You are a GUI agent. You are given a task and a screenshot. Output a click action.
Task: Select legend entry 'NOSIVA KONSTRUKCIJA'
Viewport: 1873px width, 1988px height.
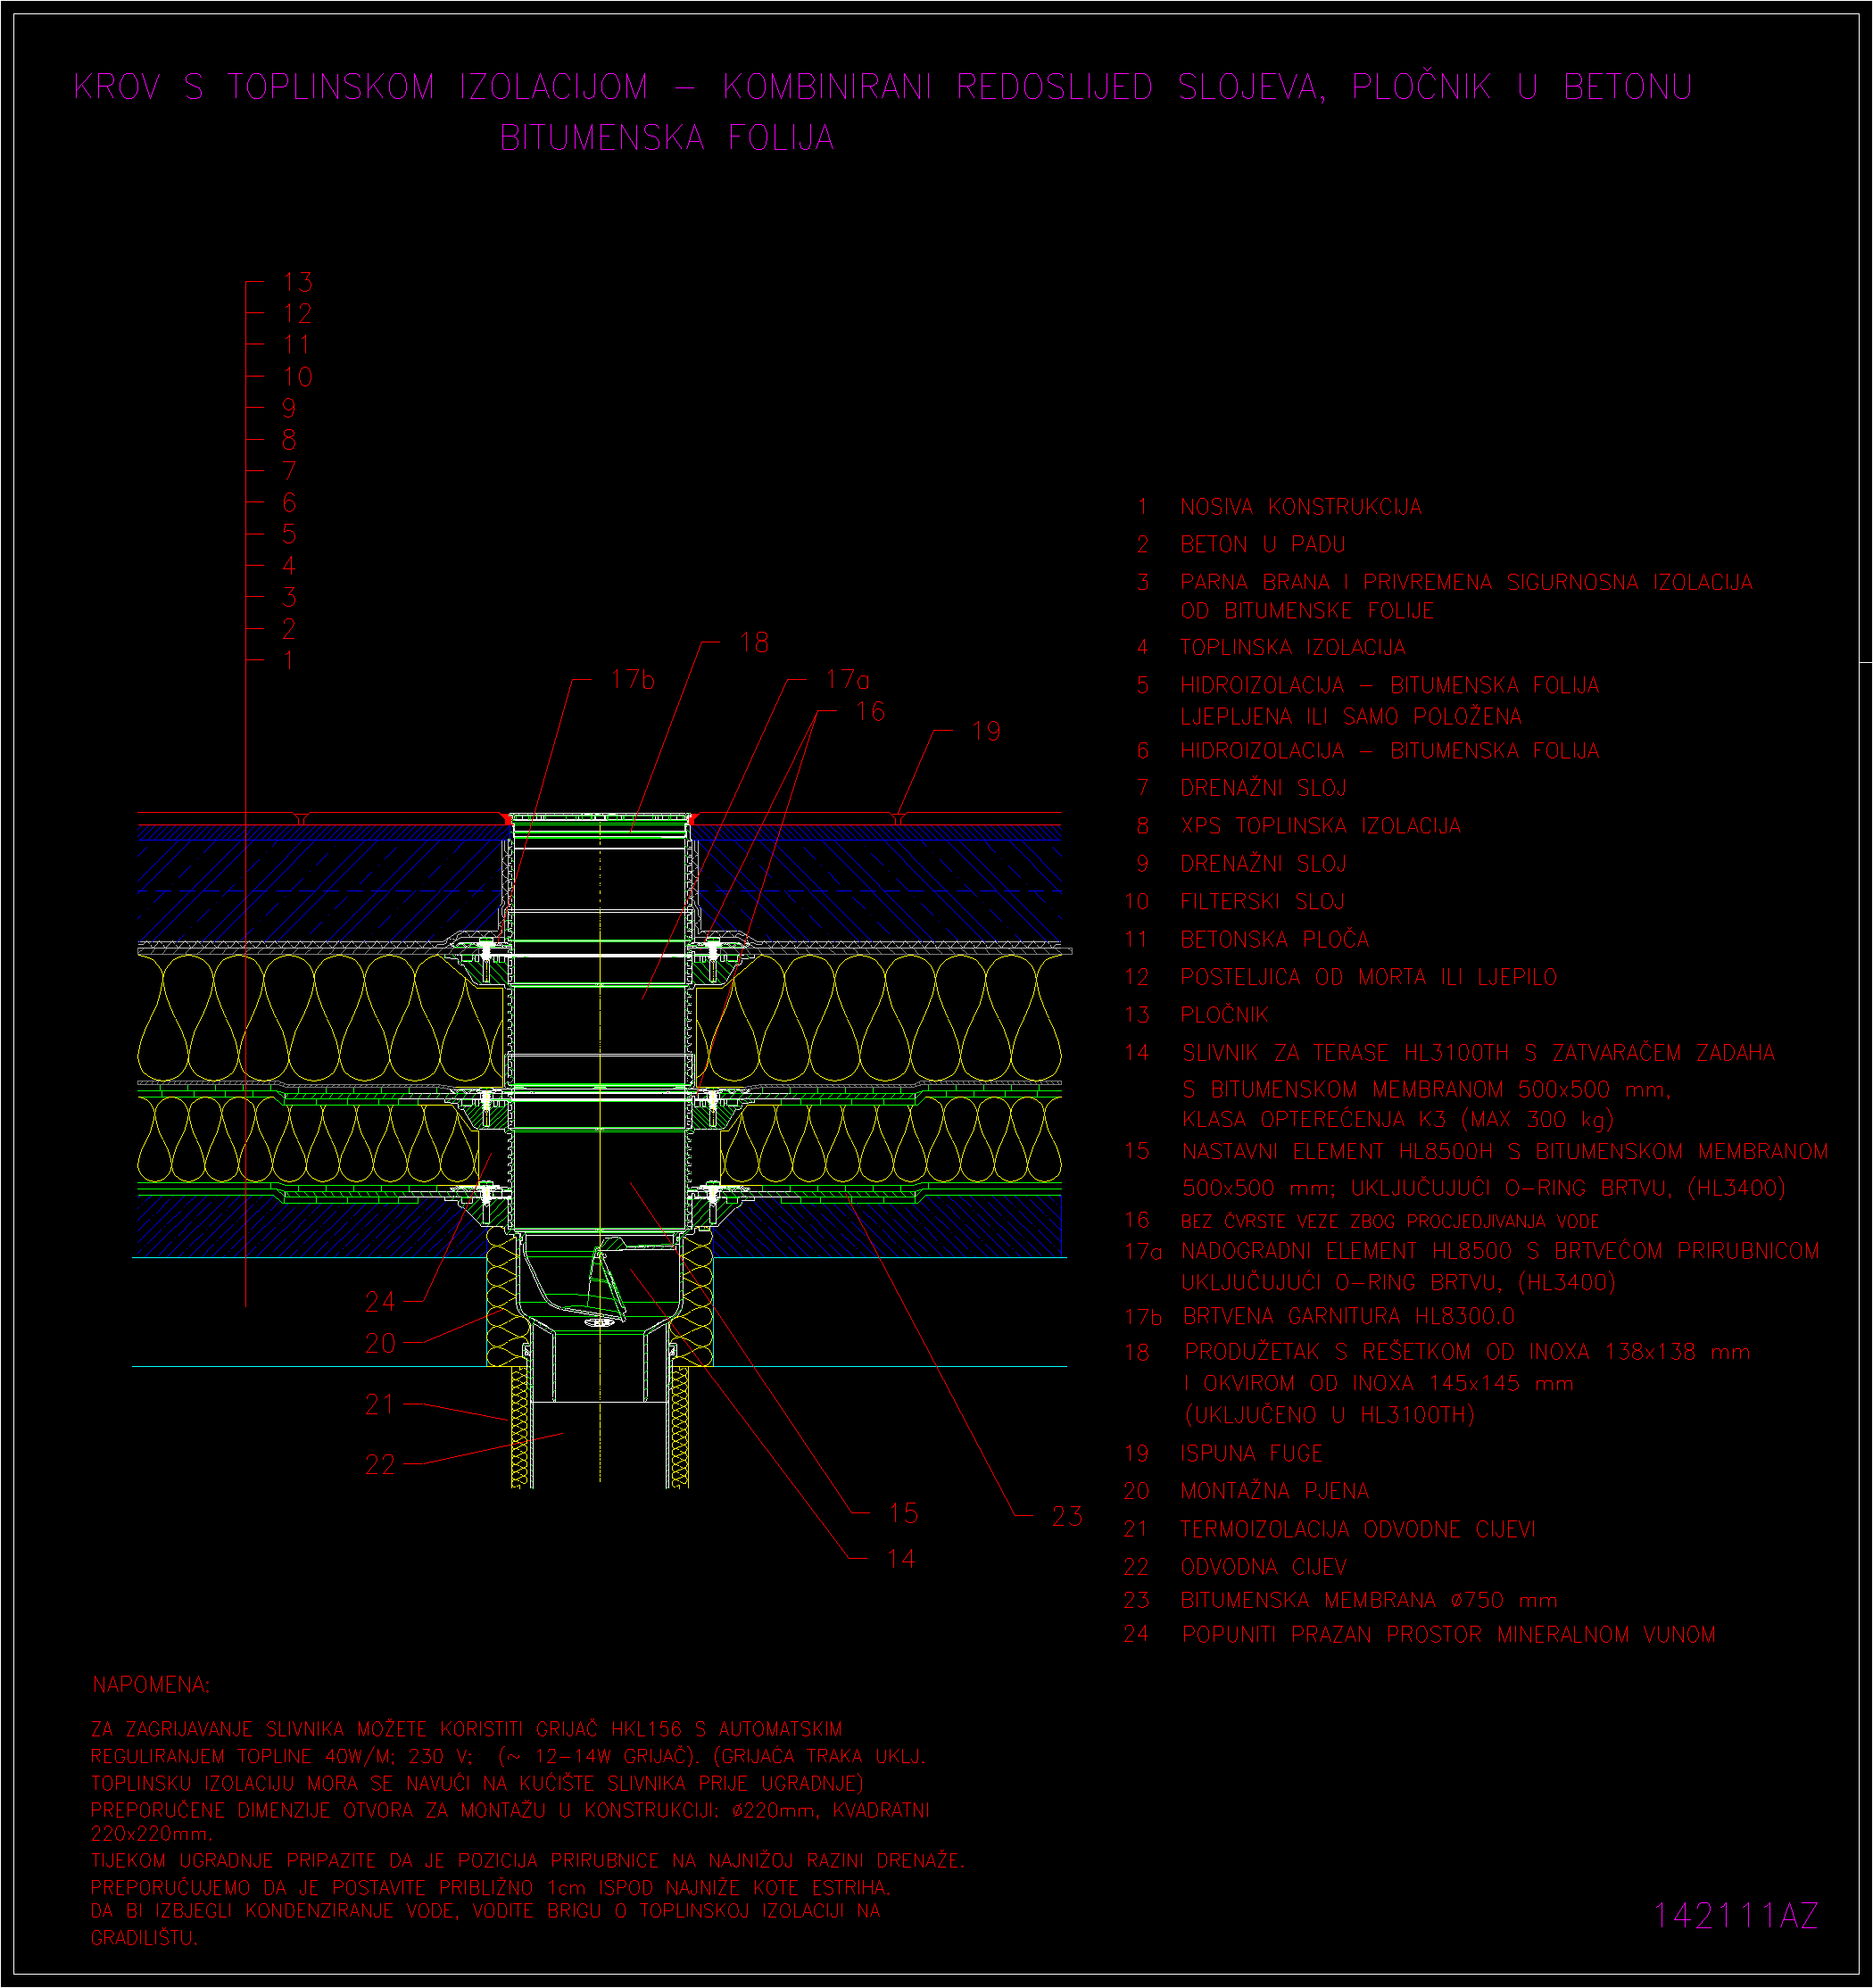click(x=1300, y=507)
